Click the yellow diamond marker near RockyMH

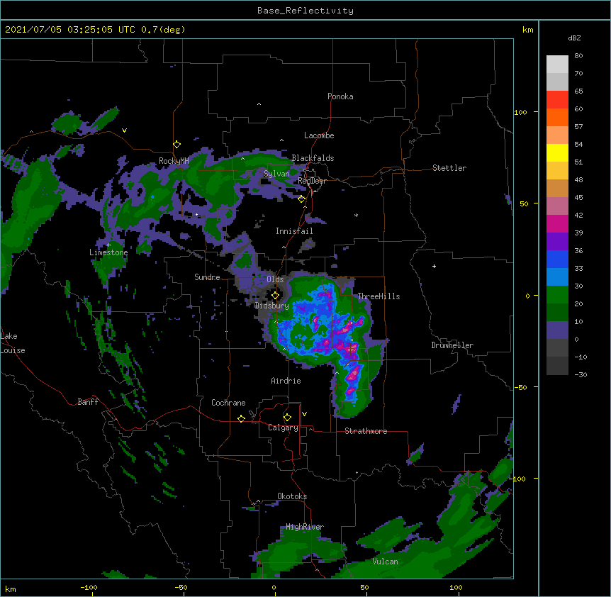176,145
